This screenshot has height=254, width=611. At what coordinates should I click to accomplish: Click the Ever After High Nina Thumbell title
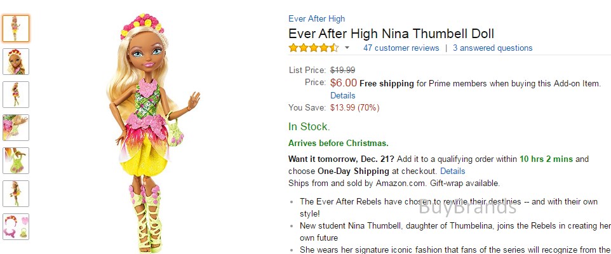pos(391,34)
